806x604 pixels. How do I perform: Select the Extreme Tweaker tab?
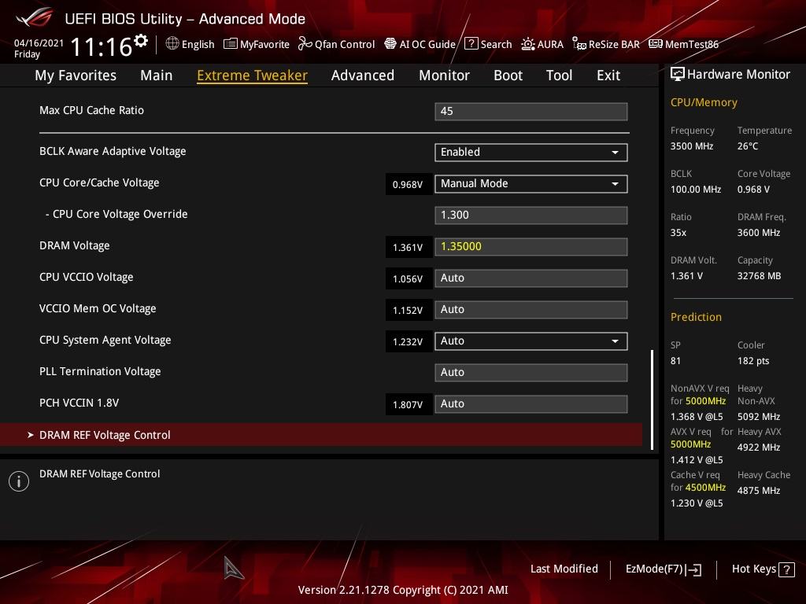click(252, 75)
